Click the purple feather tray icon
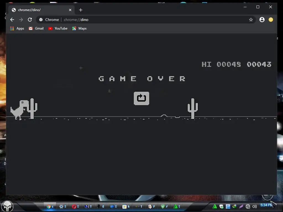 (241, 206)
